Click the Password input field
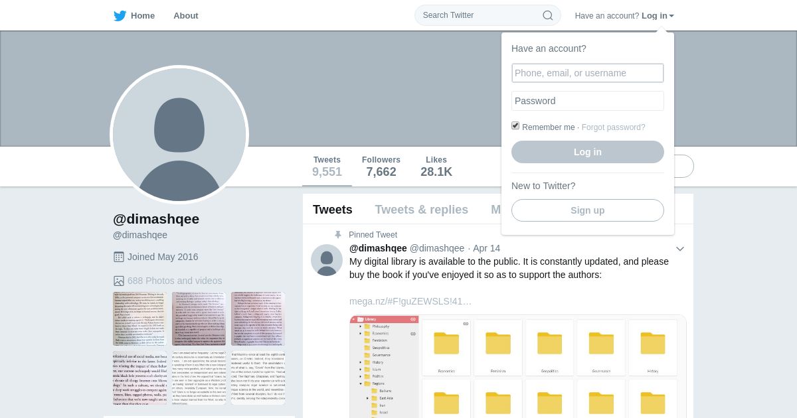 [588, 101]
